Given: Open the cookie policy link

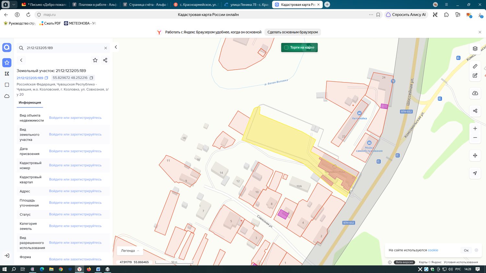Looking at the screenshot, I should click(433, 250).
